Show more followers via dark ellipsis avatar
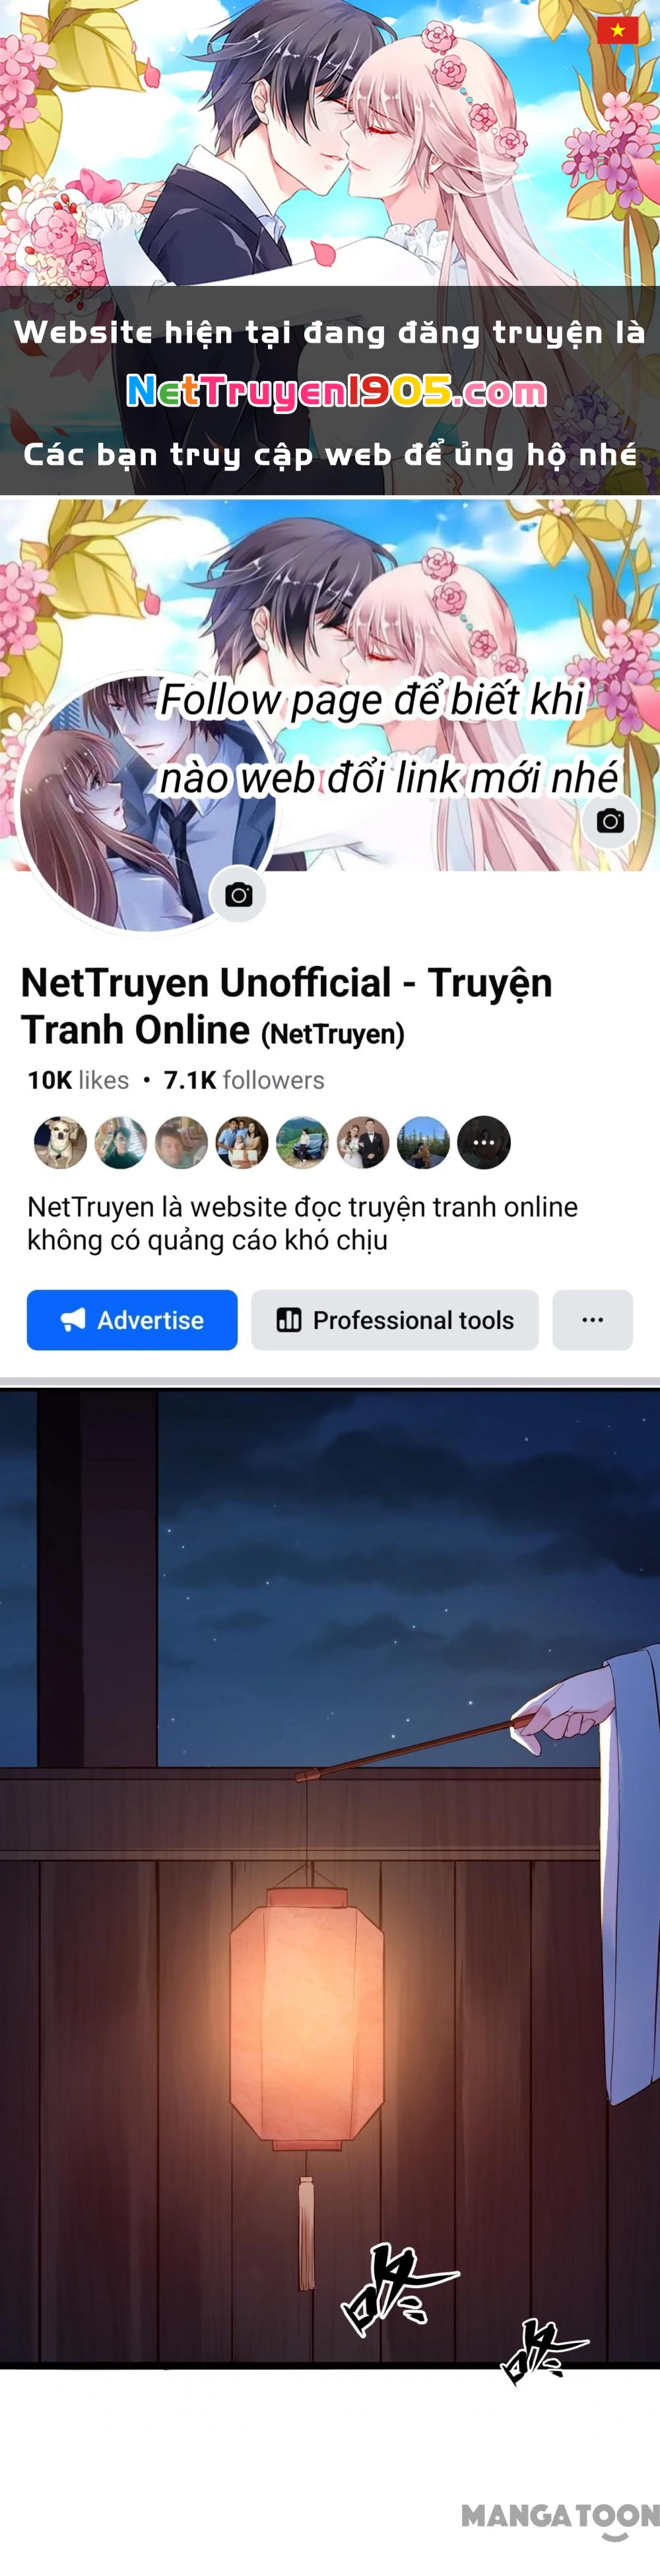Image resolution: width=660 pixels, height=2576 pixels. pos(484,1142)
